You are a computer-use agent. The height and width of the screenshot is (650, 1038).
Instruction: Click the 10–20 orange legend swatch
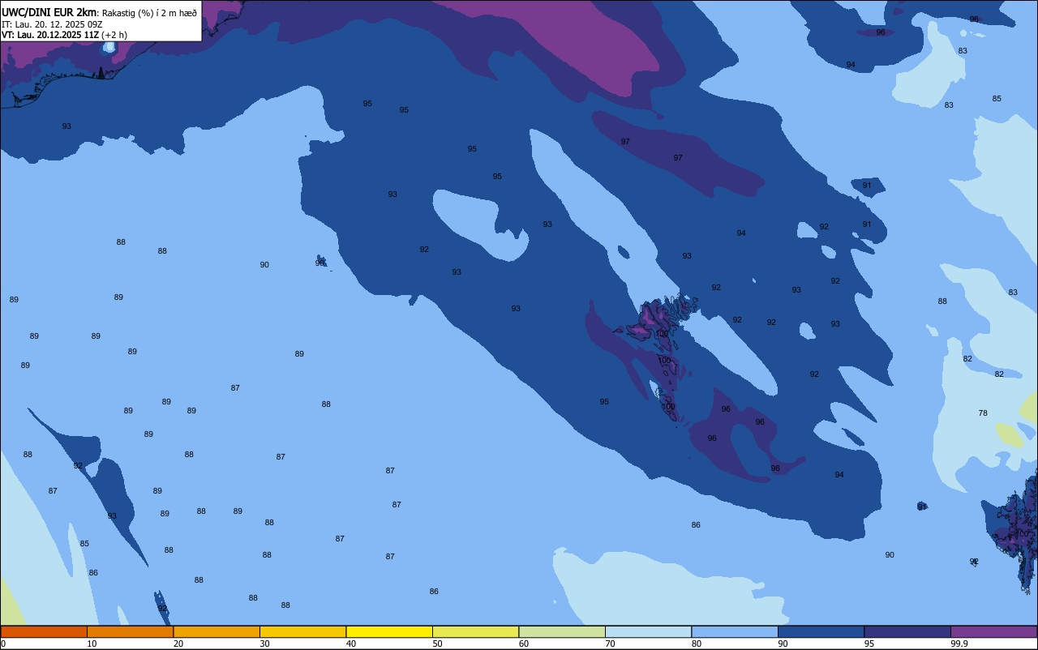130,631
